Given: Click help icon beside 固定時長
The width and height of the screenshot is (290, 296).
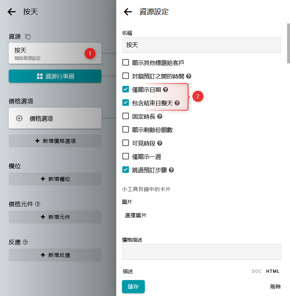Looking at the screenshot, I should point(160,116).
